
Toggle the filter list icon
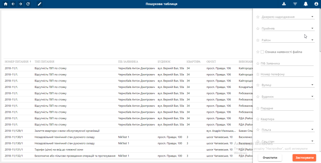[x=295, y=4]
